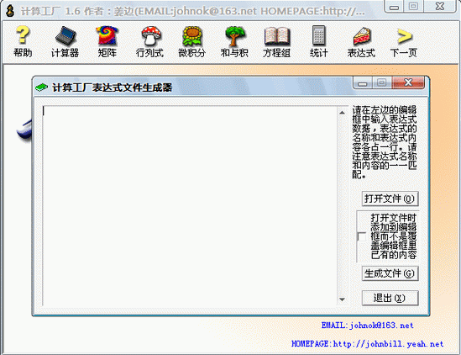
Task: Open the HOMEPAGE johnbill.yeah.net link
Action: pyautogui.click(x=368, y=344)
